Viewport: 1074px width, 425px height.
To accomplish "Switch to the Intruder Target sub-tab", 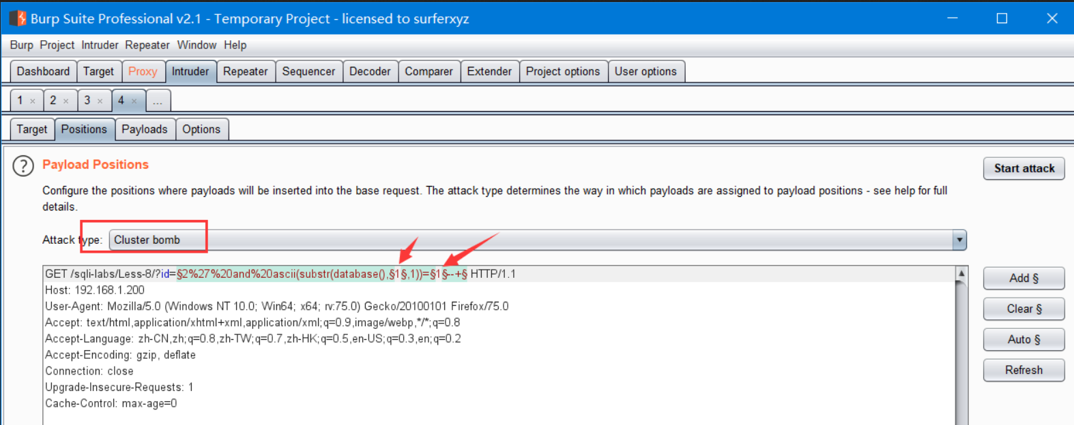I will 32,129.
